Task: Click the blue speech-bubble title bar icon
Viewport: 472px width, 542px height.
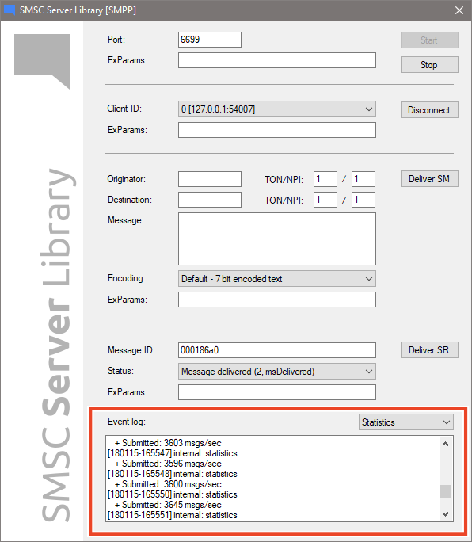Action: pos(10,10)
